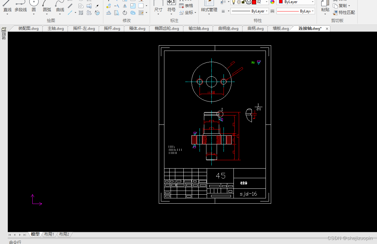Jump to the first layout tab arrow
Viewport: 377px width, 244px height.
point(10,235)
